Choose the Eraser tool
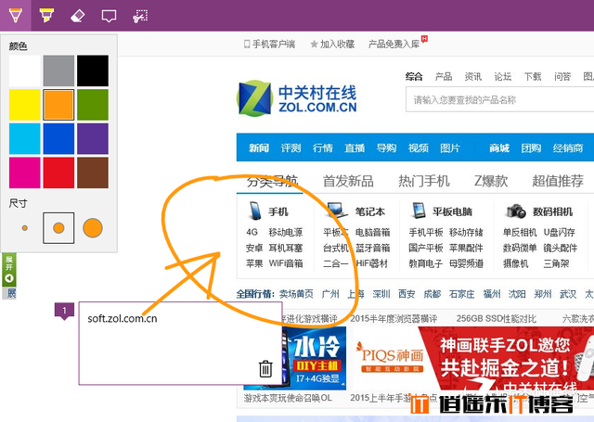Viewport: 594px width, 422px height. point(78,16)
